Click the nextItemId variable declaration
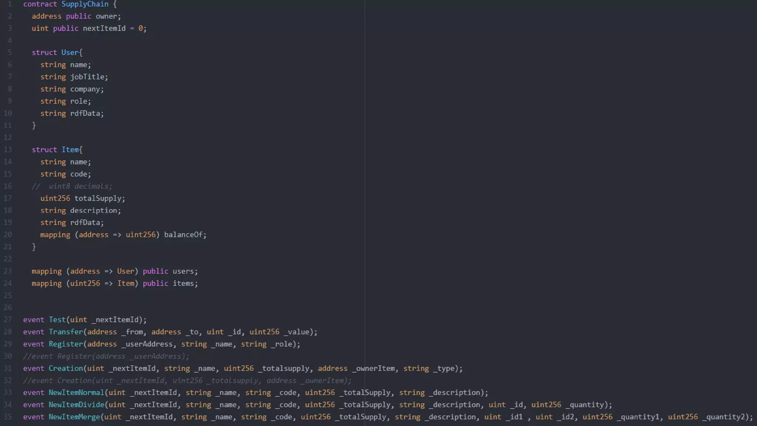The image size is (757, 426). pyautogui.click(x=104, y=28)
